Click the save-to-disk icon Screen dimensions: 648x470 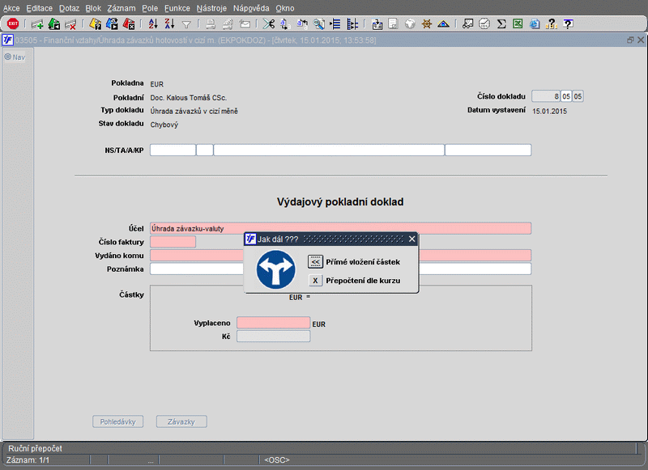[377, 24]
